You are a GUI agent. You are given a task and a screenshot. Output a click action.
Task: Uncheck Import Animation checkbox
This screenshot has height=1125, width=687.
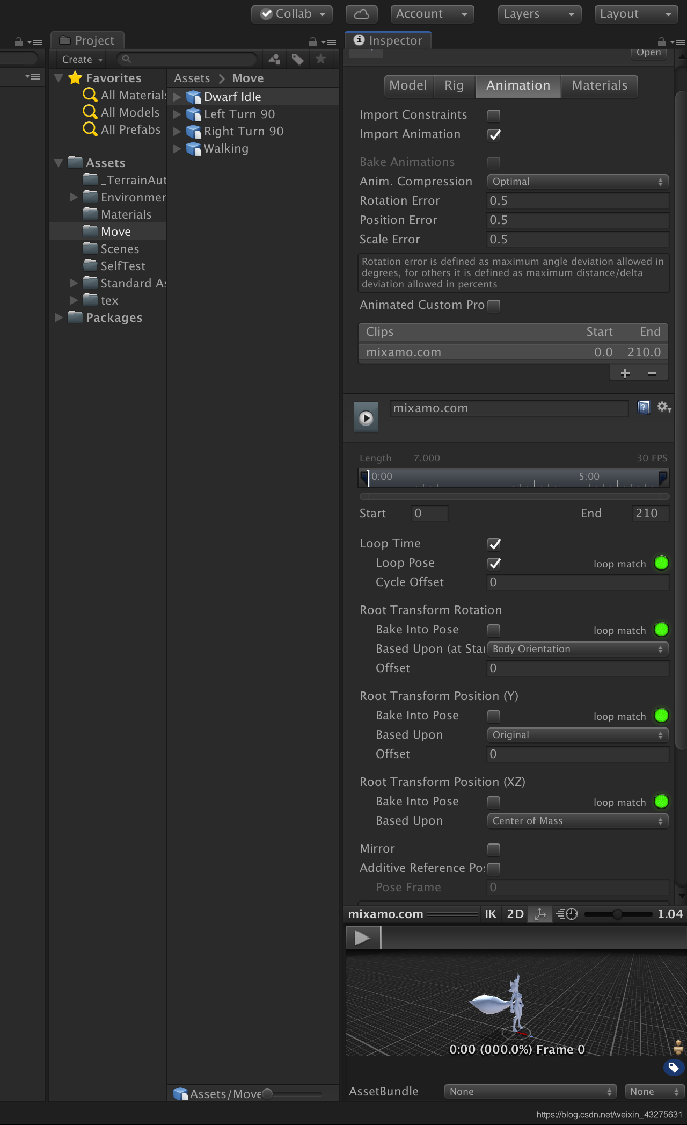pyautogui.click(x=494, y=135)
